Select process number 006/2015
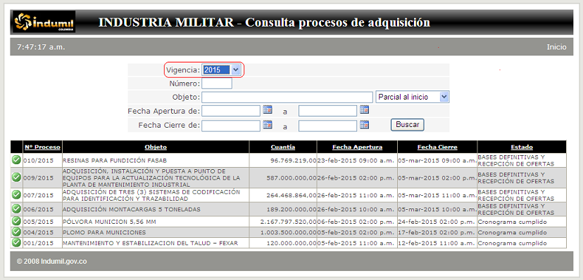 point(39,209)
